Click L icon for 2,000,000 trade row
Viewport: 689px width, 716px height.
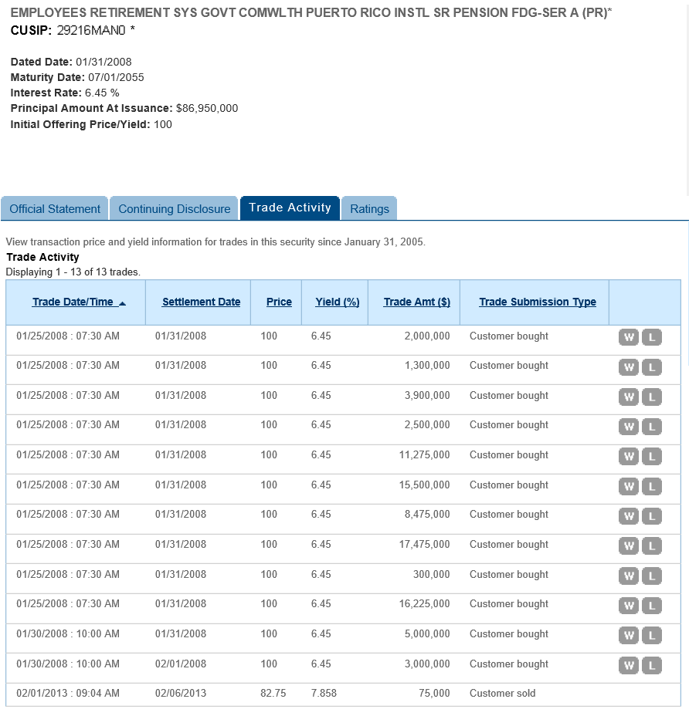point(652,337)
